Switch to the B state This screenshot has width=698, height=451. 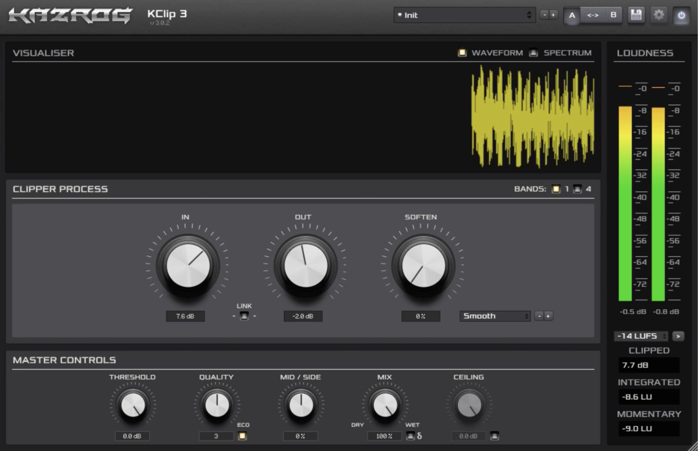[x=613, y=15]
